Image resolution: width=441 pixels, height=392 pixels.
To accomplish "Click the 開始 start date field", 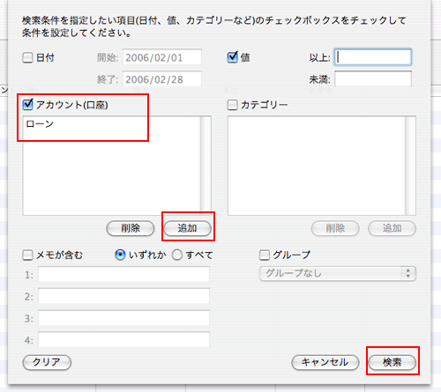I will 162,57.
